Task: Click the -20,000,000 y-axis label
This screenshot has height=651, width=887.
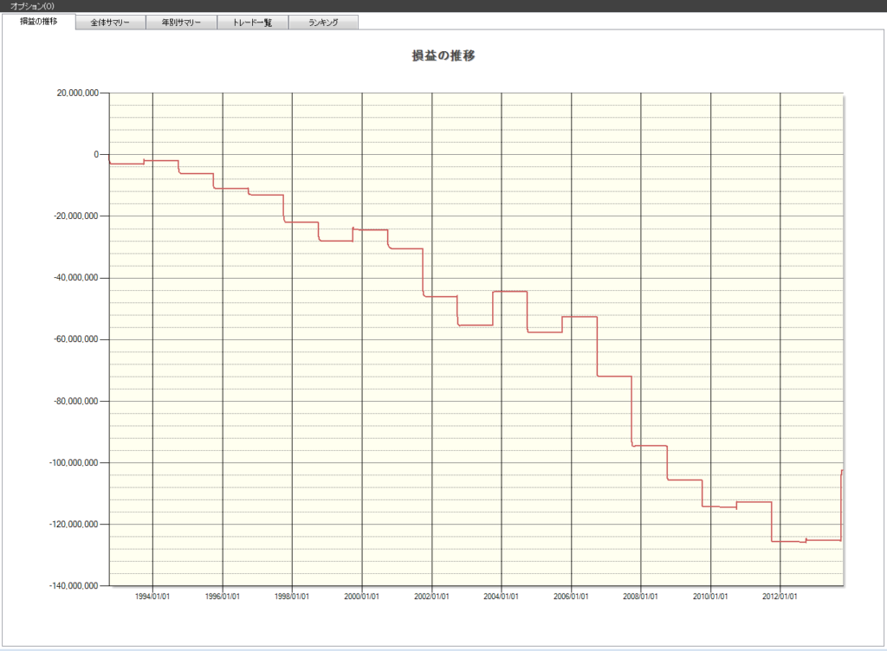Action: (x=76, y=216)
